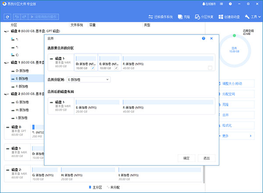Select the G: 新加卷 row in the list

27,102
